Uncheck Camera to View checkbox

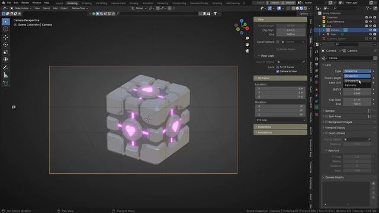click(x=278, y=72)
